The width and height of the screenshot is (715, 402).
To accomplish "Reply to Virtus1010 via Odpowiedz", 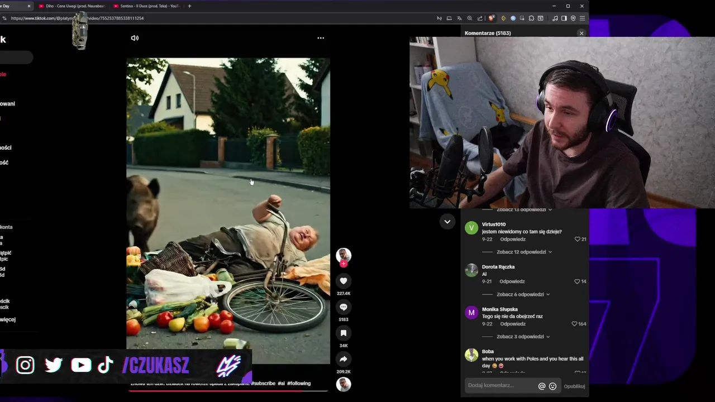I will tap(512, 239).
